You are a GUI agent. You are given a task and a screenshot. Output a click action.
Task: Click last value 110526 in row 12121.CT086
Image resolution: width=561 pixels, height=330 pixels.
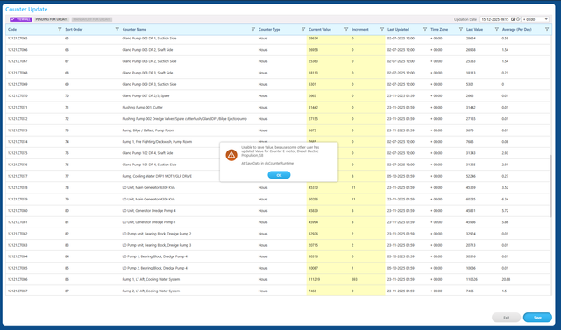coord(472,279)
